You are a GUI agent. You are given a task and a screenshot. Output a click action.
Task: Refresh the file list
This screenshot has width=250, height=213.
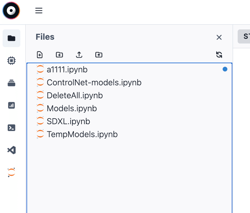pyautogui.click(x=219, y=55)
